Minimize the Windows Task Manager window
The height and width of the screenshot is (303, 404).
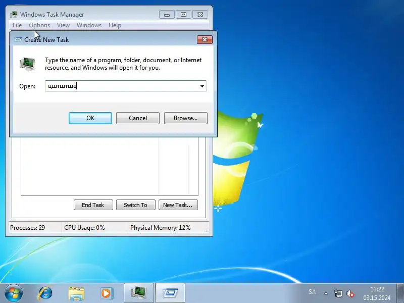(x=167, y=15)
